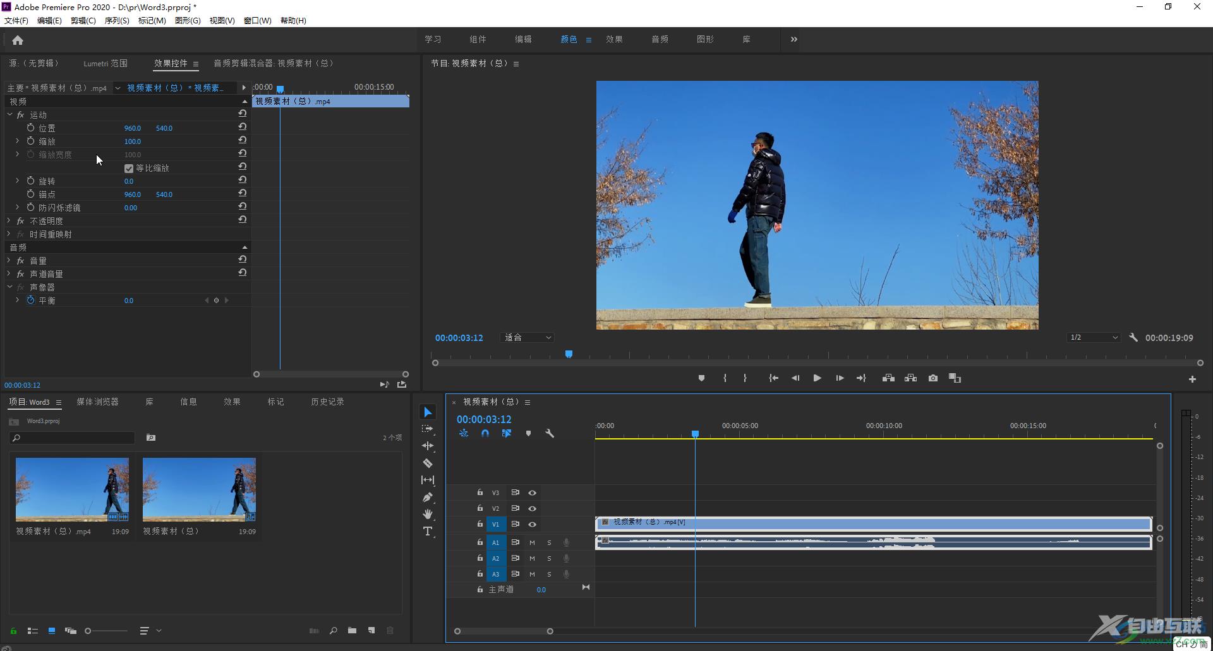
Task: Mute audio track A1
Action: point(532,542)
